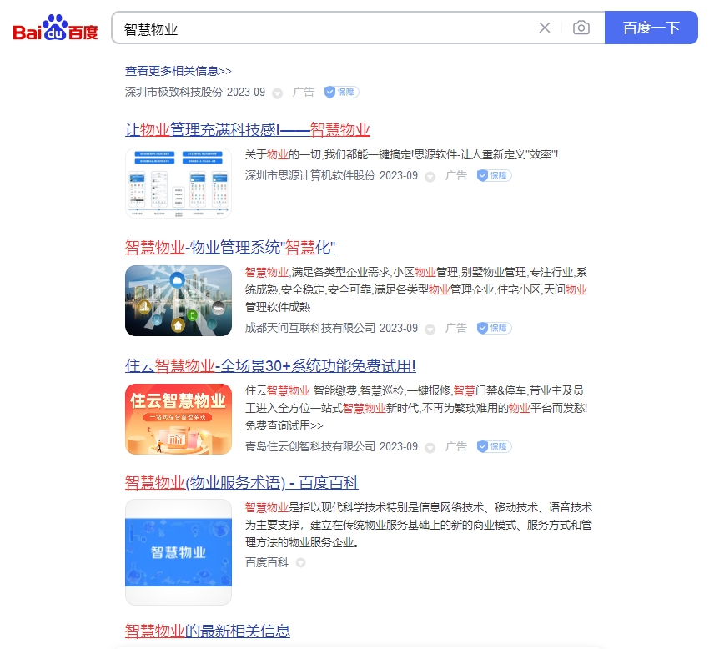The image size is (714, 649).
Task: Clear the search box with X icon
Action: 544,28
